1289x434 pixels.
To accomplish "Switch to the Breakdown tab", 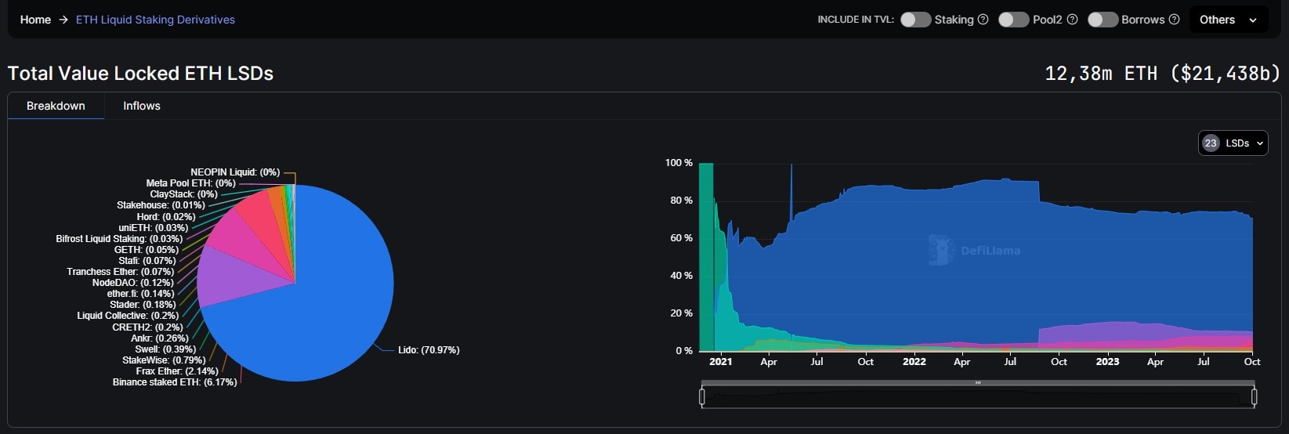I will (x=56, y=106).
